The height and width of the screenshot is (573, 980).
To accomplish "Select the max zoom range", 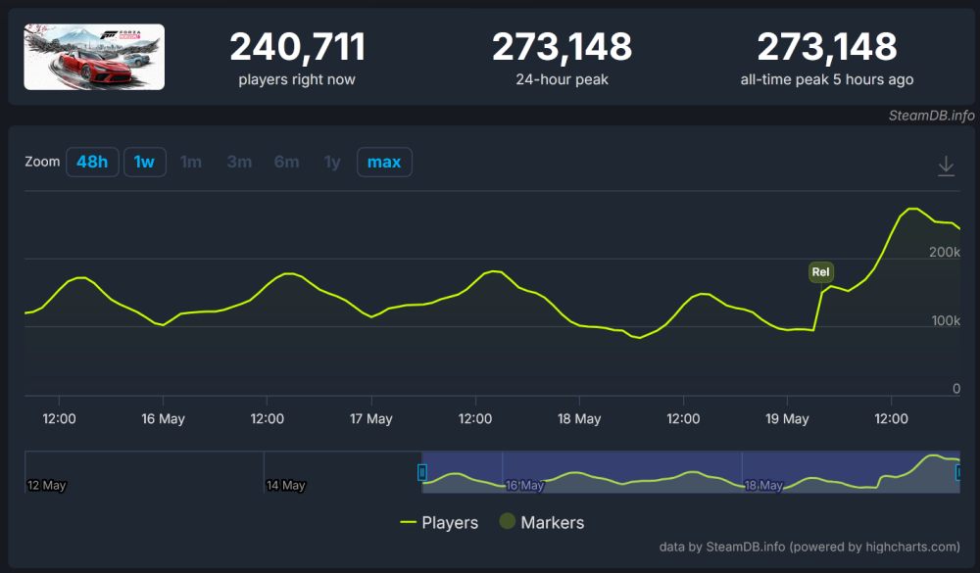I will pyautogui.click(x=384, y=162).
